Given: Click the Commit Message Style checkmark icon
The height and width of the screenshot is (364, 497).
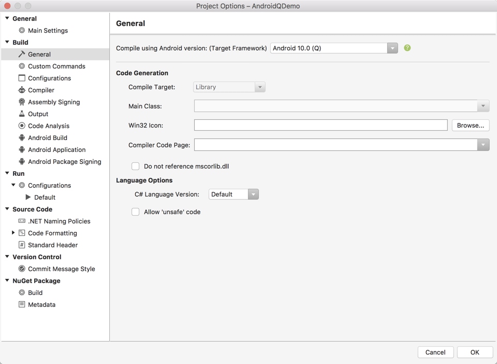Looking at the screenshot, I should pyautogui.click(x=22, y=269).
